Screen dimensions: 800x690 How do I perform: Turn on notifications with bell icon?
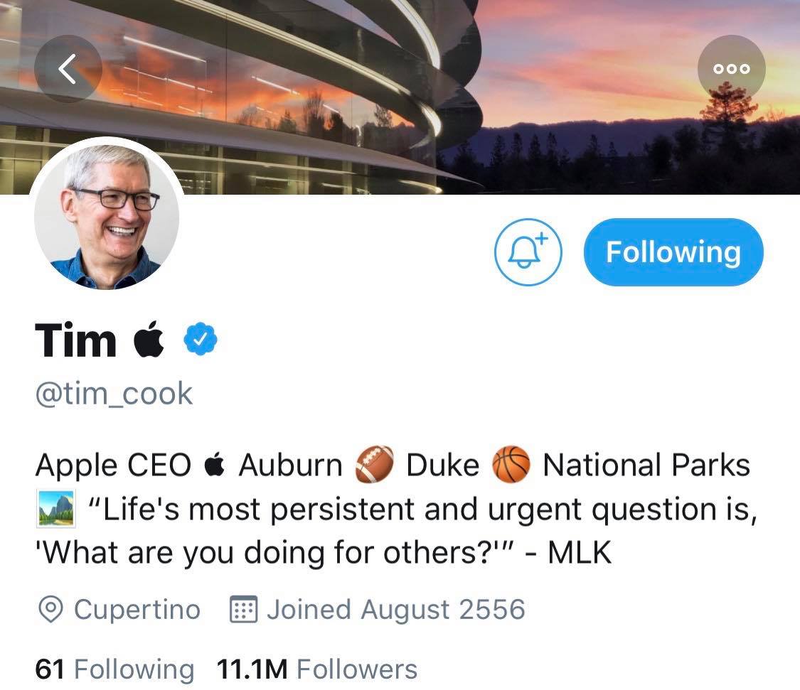click(x=528, y=252)
